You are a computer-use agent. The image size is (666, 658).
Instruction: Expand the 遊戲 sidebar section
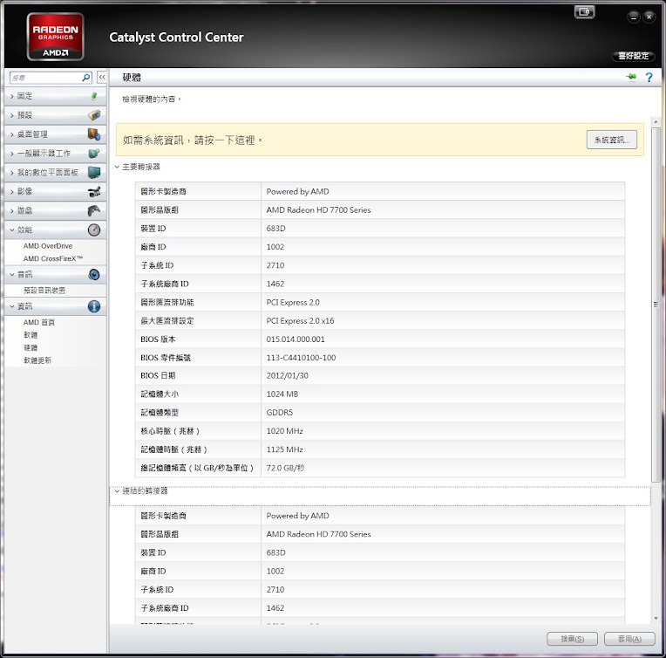(x=12, y=211)
